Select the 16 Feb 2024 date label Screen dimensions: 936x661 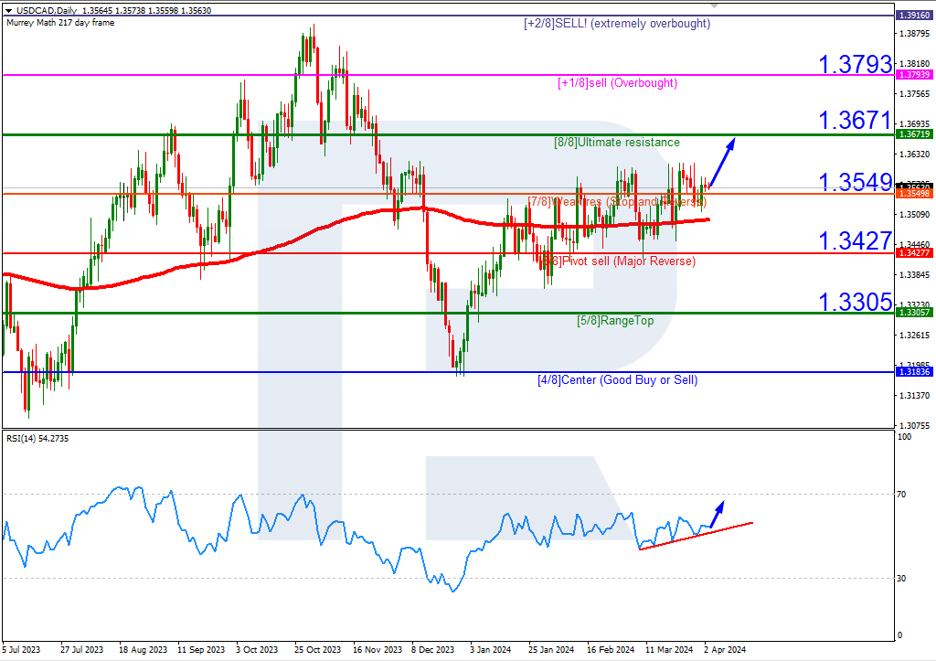click(611, 650)
